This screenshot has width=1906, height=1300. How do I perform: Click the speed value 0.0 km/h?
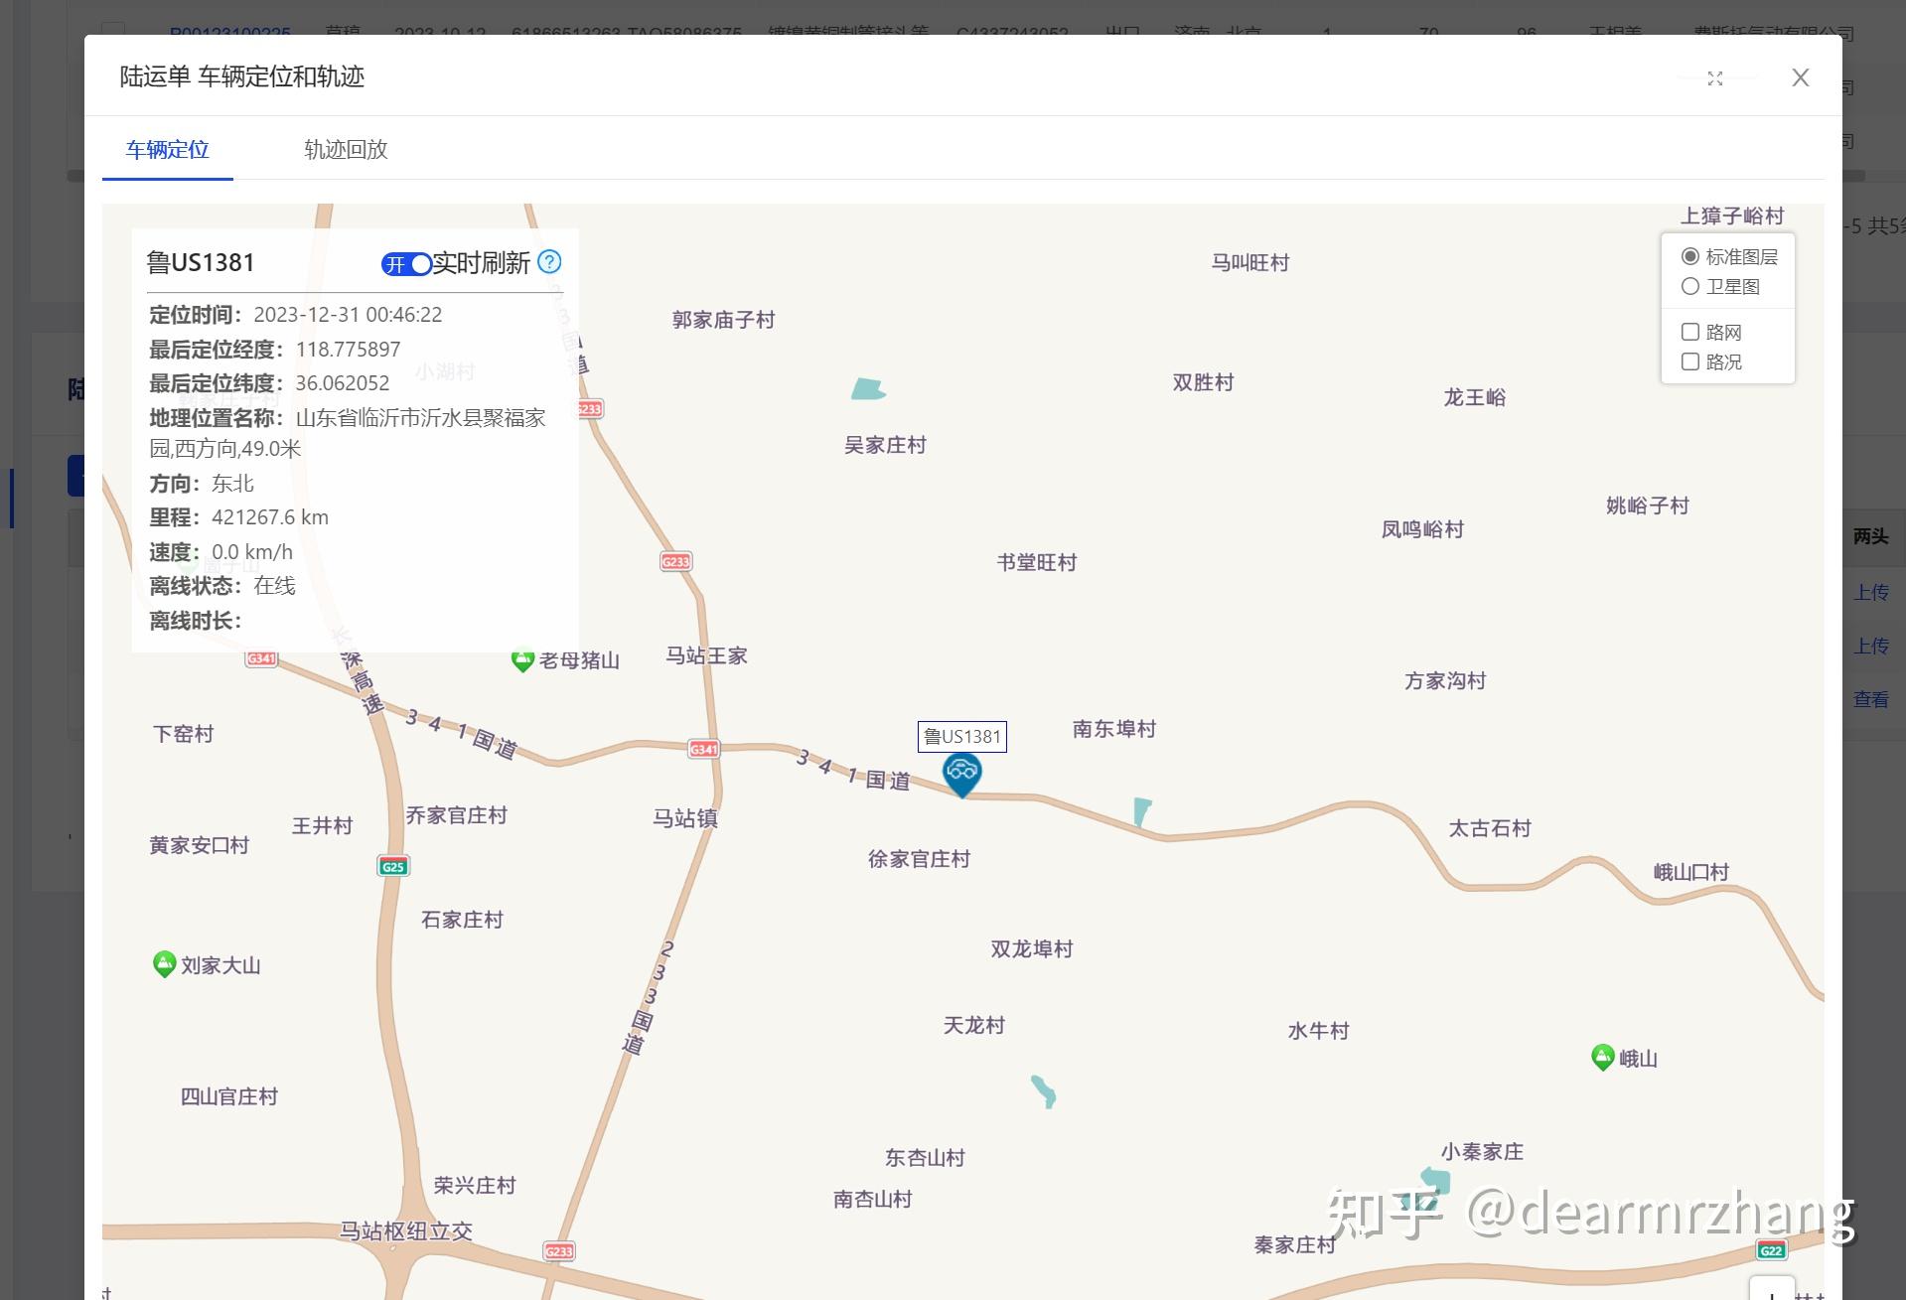[x=252, y=552]
